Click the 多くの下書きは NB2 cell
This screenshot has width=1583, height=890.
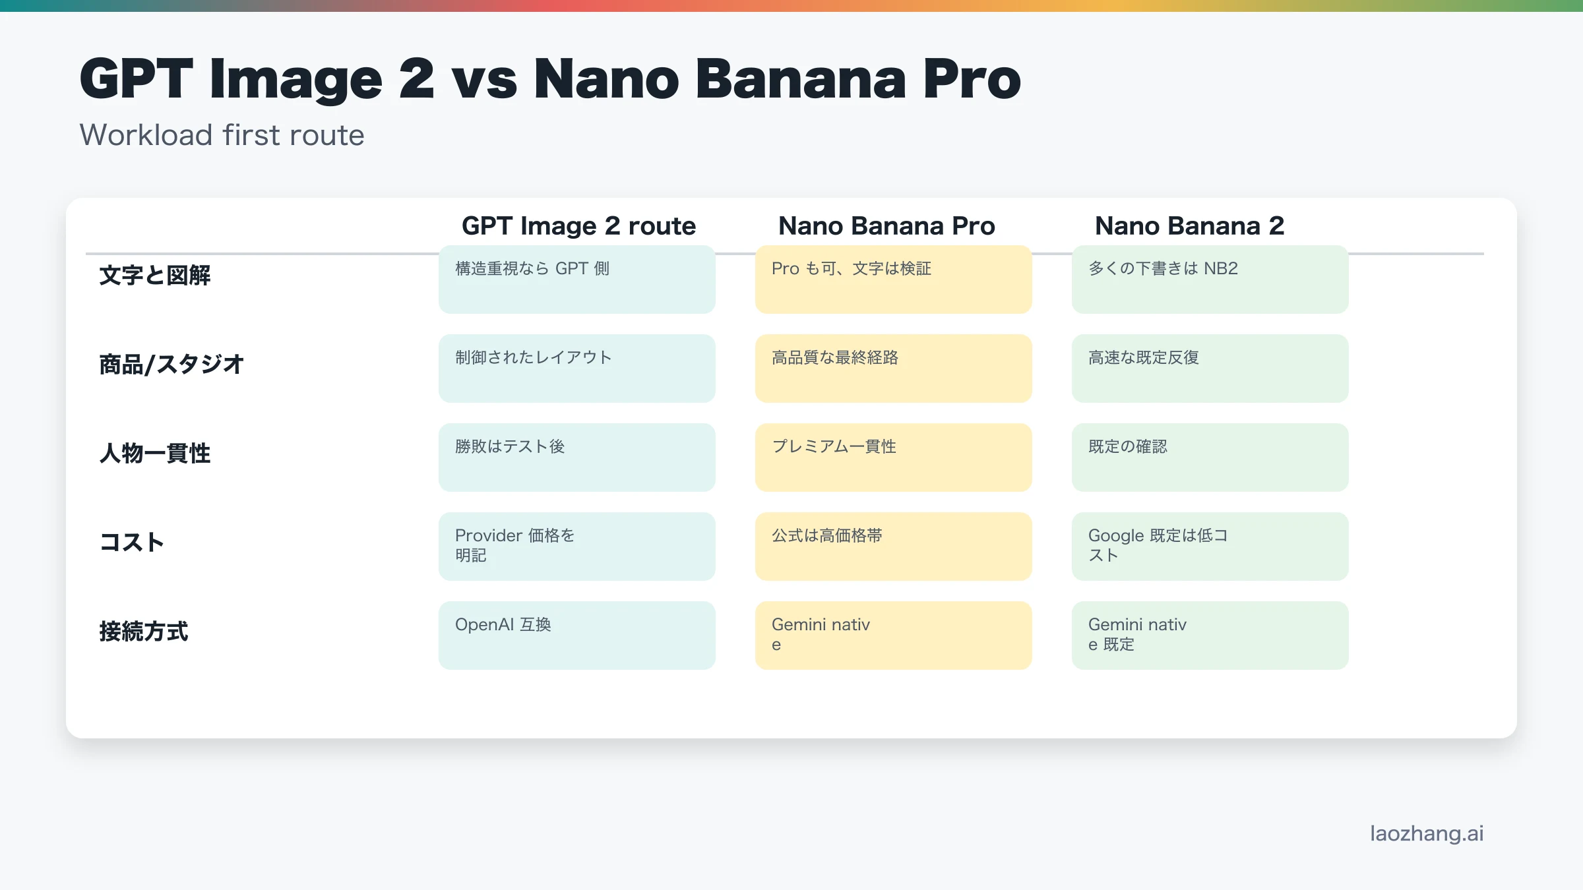click(x=1210, y=280)
